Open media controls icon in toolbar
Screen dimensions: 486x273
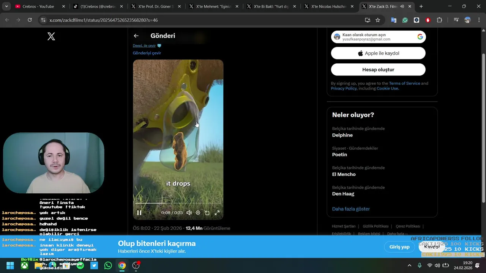tap(456, 20)
